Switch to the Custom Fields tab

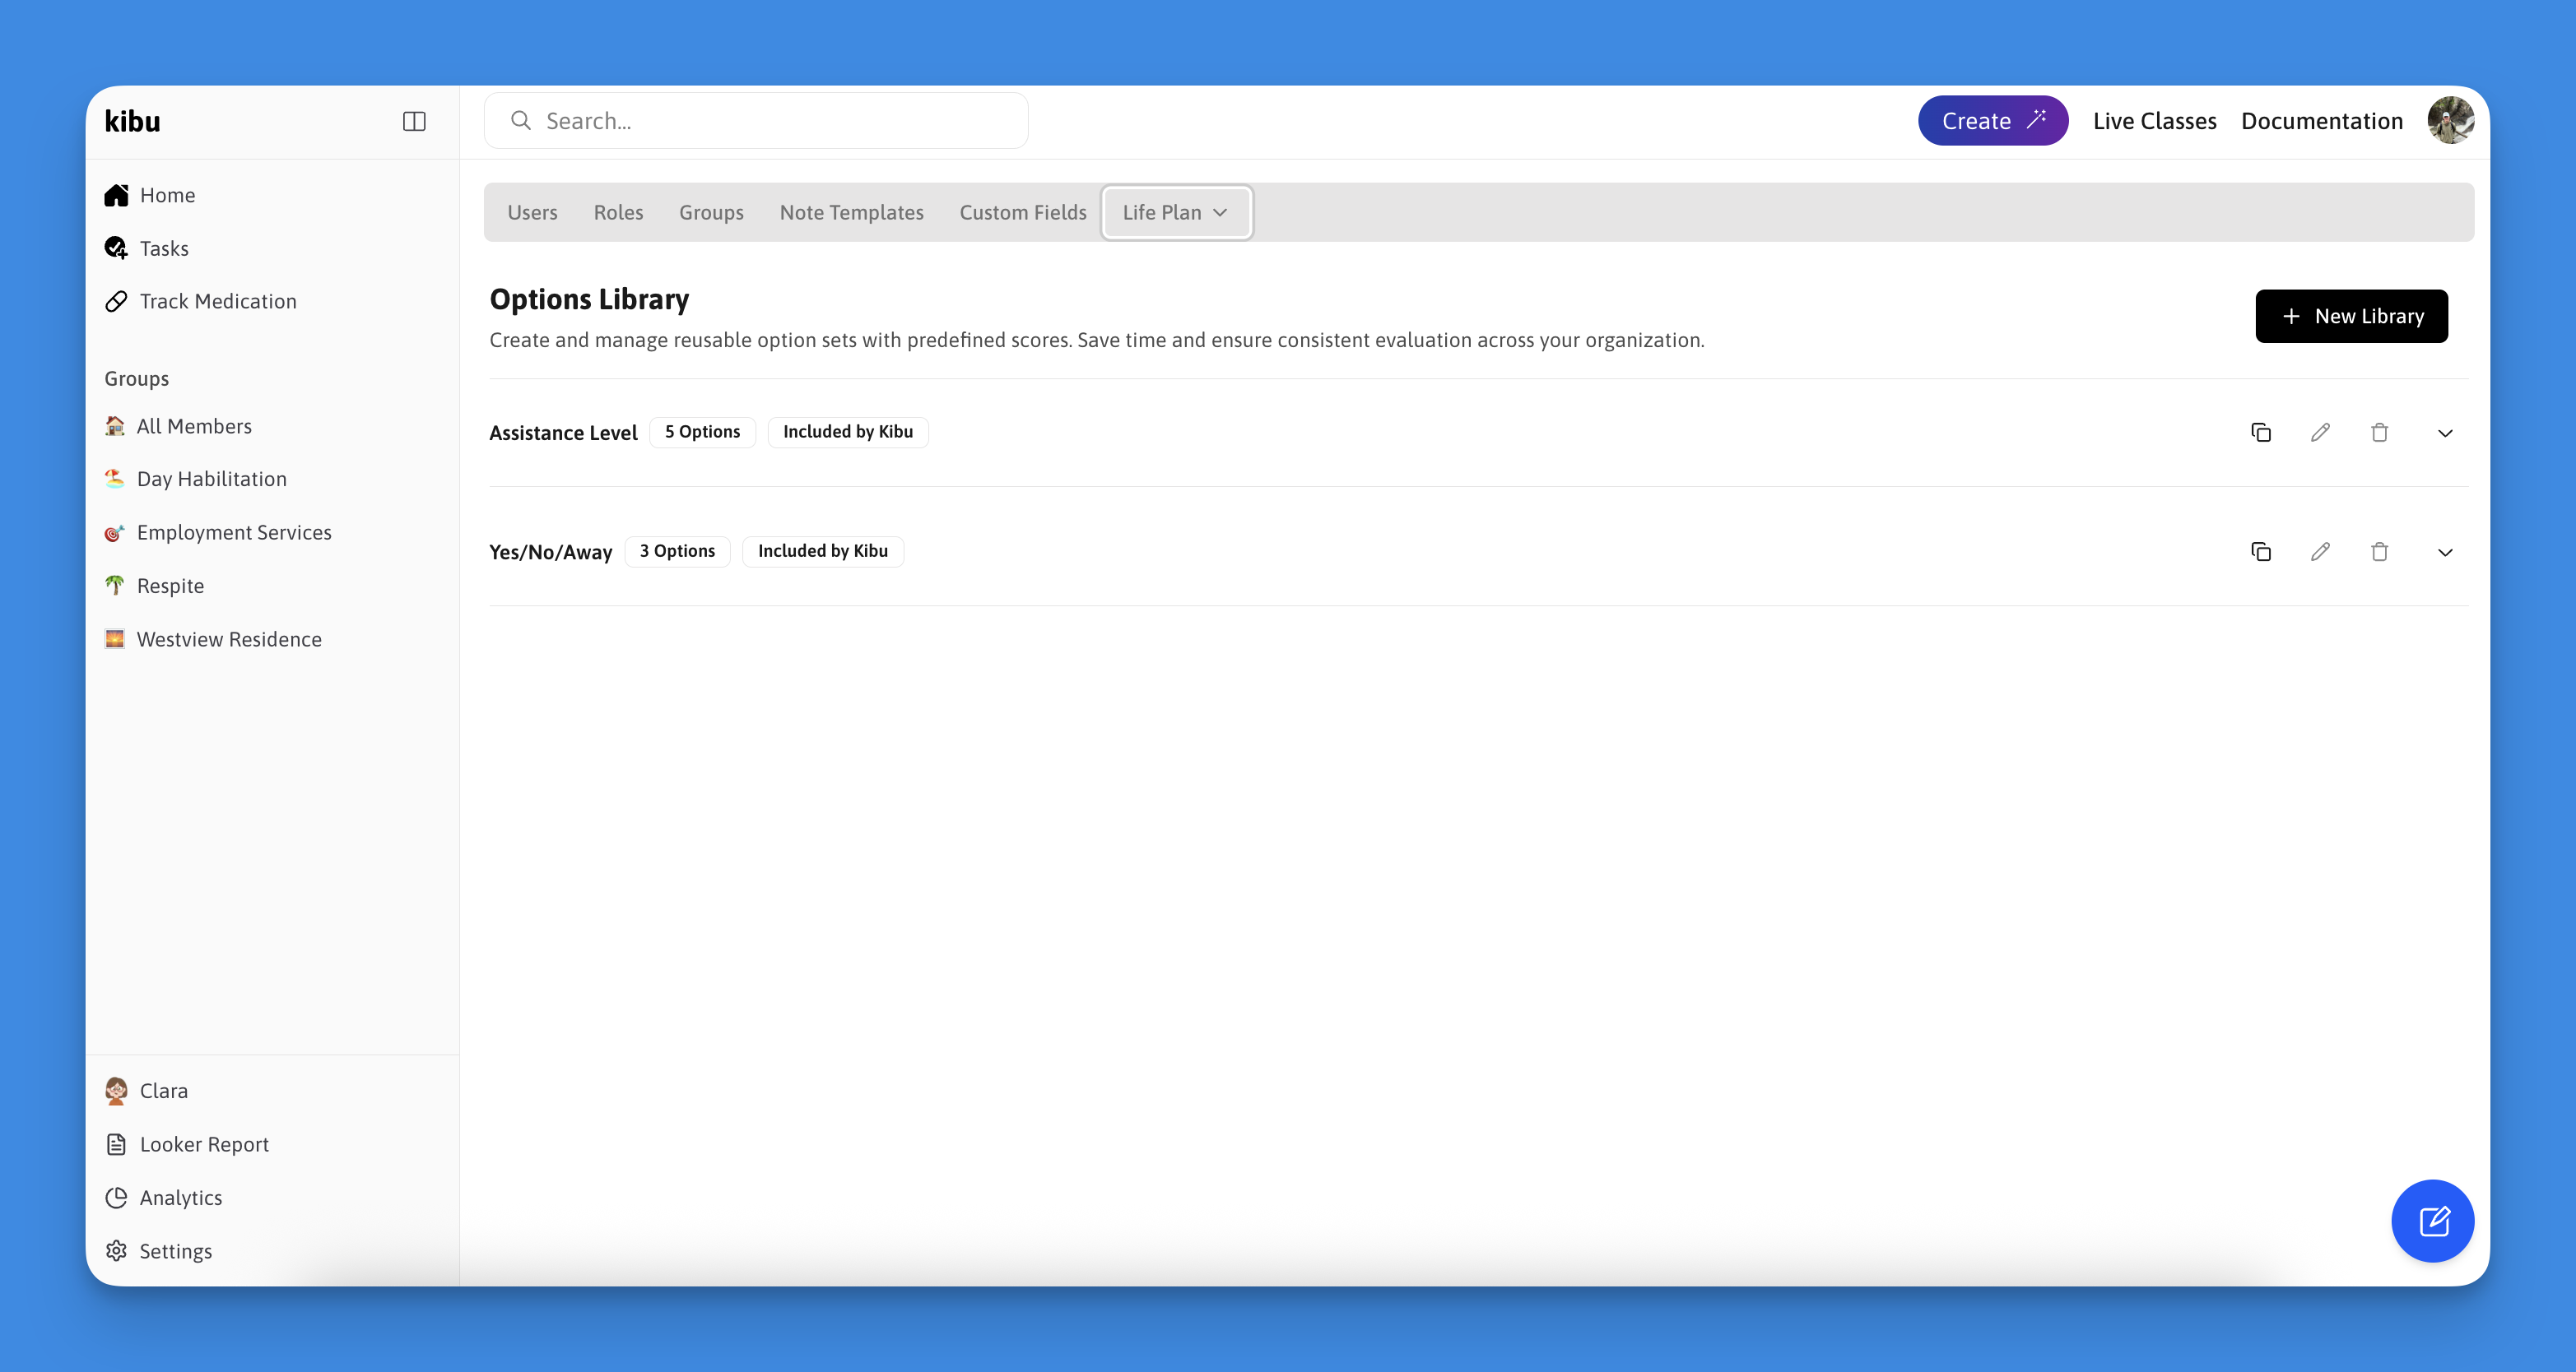point(1022,212)
